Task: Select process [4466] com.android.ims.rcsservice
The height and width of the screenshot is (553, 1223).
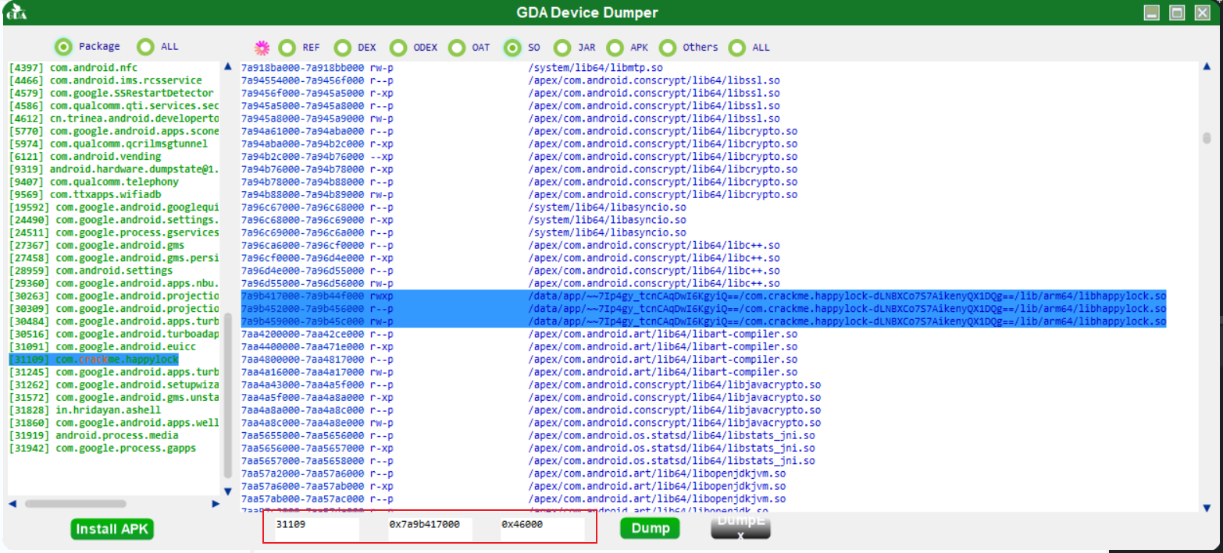Action: pyautogui.click(x=105, y=80)
